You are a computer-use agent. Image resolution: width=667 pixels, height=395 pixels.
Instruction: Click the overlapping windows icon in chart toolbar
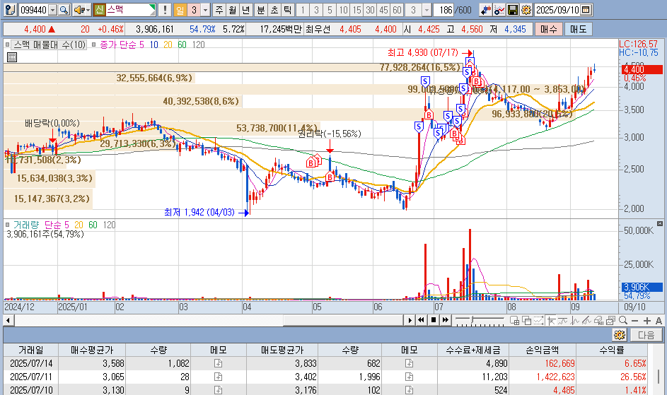tap(527, 321)
